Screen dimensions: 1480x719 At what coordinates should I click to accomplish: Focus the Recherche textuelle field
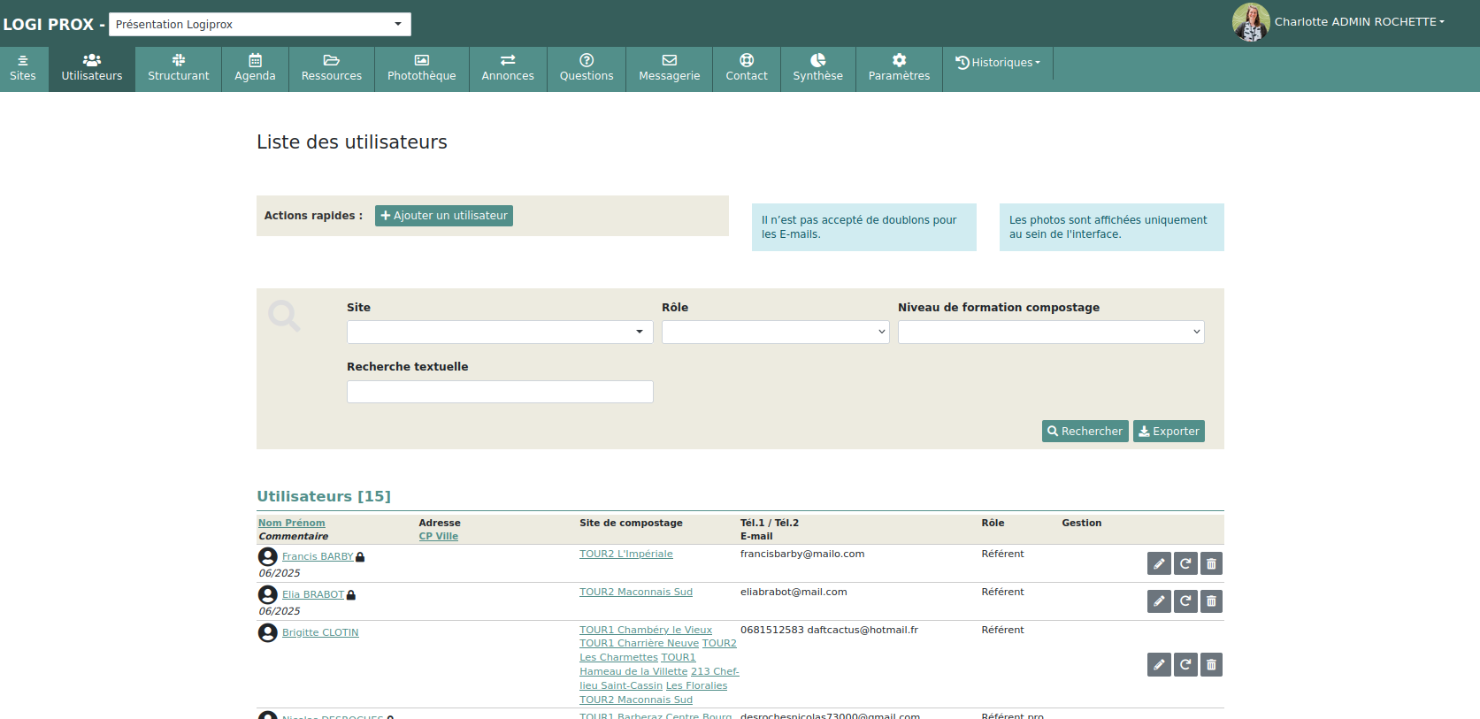(500, 392)
